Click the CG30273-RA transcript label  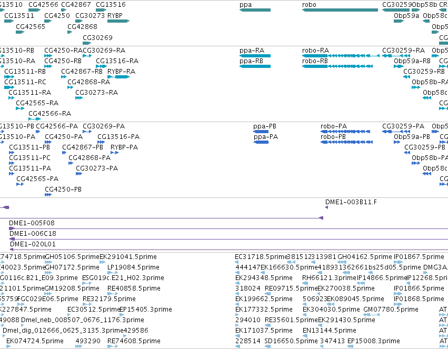(x=96, y=93)
